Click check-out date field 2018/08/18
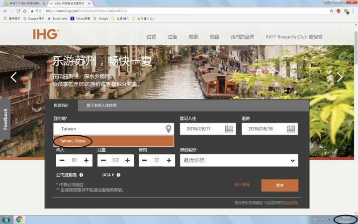This screenshot has height=224, width=358. click(x=269, y=129)
